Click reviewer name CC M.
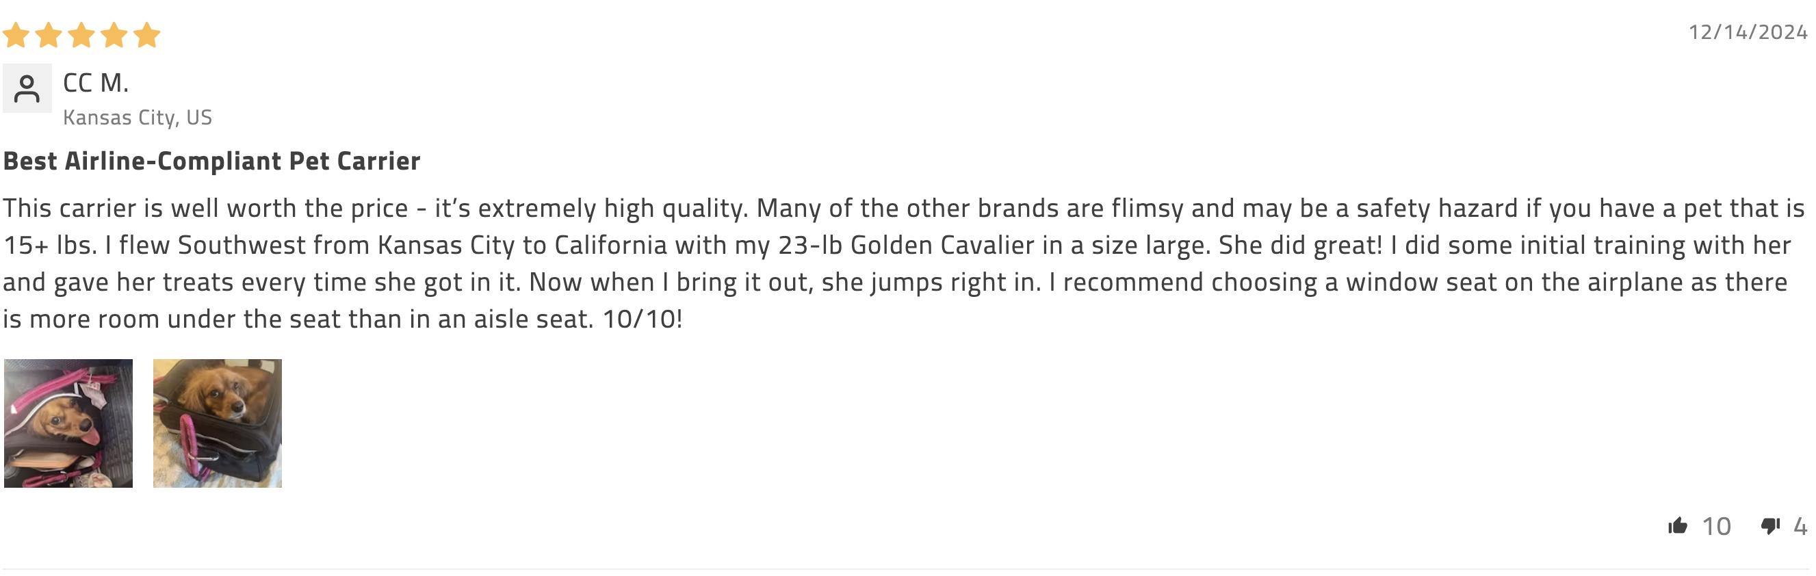The width and height of the screenshot is (1816, 576). (x=96, y=83)
